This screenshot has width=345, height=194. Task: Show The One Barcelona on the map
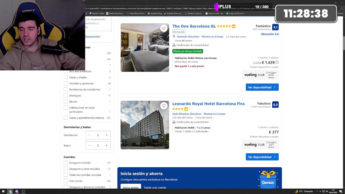click(x=212, y=36)
